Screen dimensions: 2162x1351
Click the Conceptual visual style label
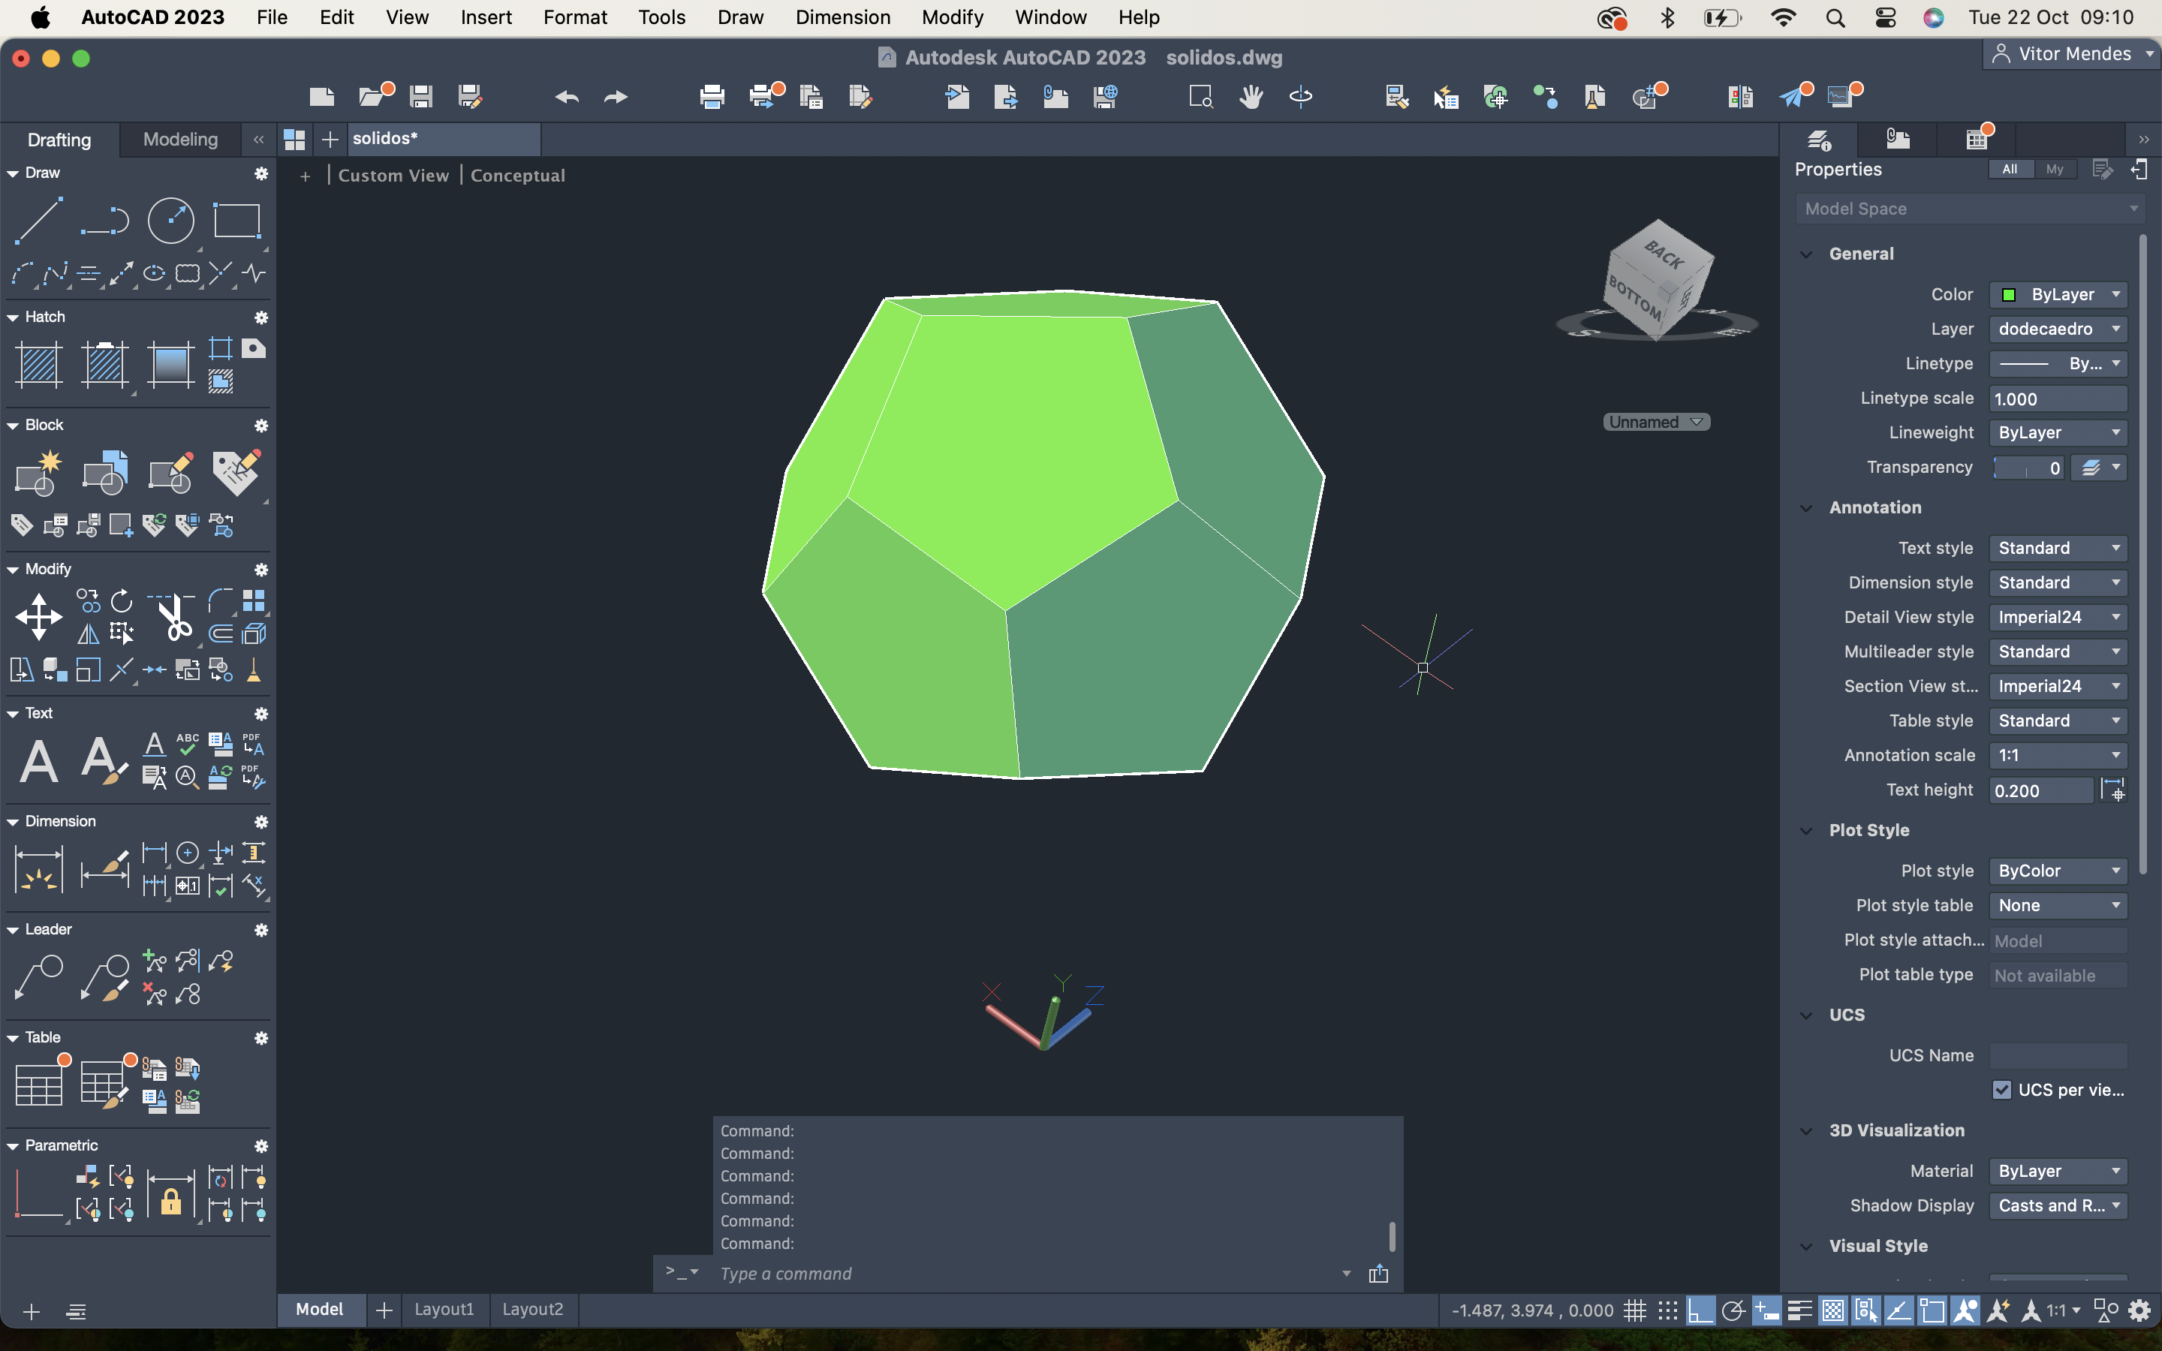[x=517, y=176]
